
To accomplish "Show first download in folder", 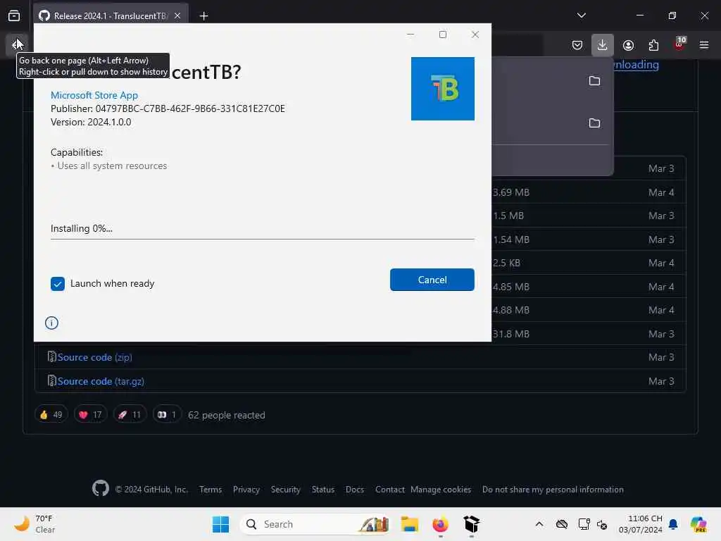I will point(594,81).
